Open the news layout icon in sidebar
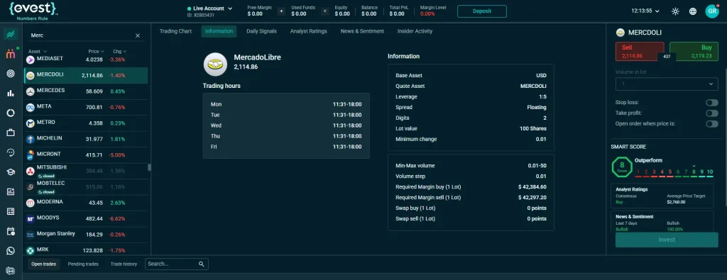 [x=11, y=211]
